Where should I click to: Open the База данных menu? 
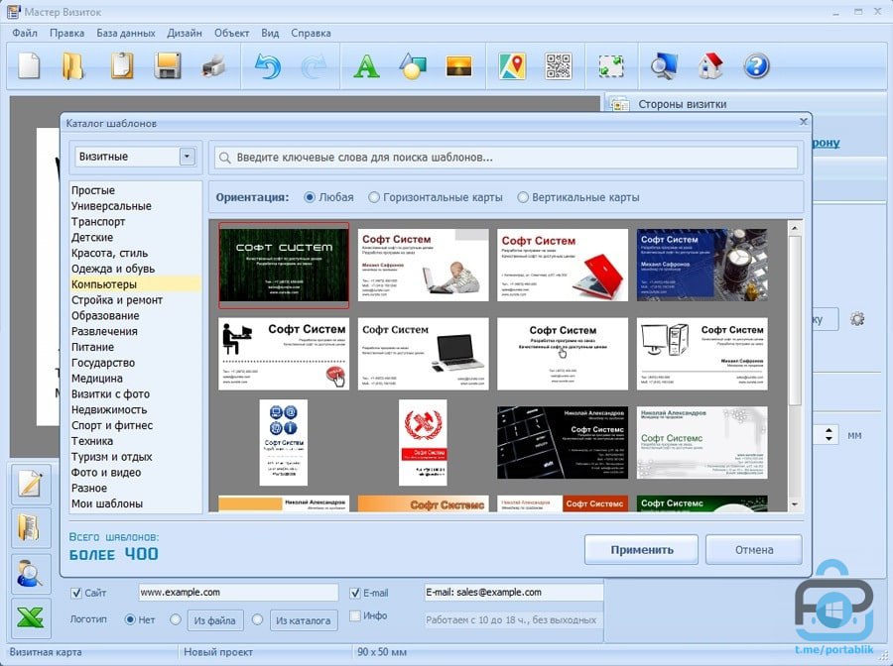tap(126, 33)
